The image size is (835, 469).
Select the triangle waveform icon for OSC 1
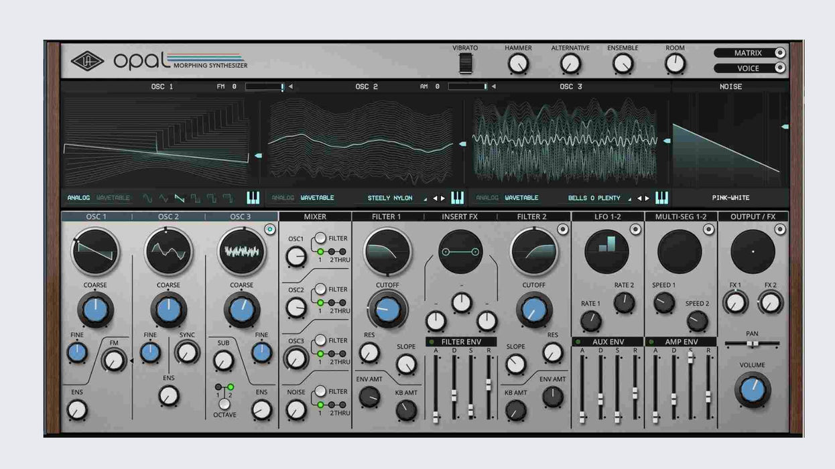coord(164,198)
